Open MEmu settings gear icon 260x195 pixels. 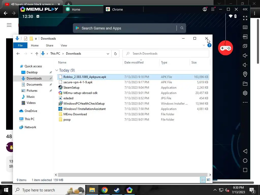(245, 93)
